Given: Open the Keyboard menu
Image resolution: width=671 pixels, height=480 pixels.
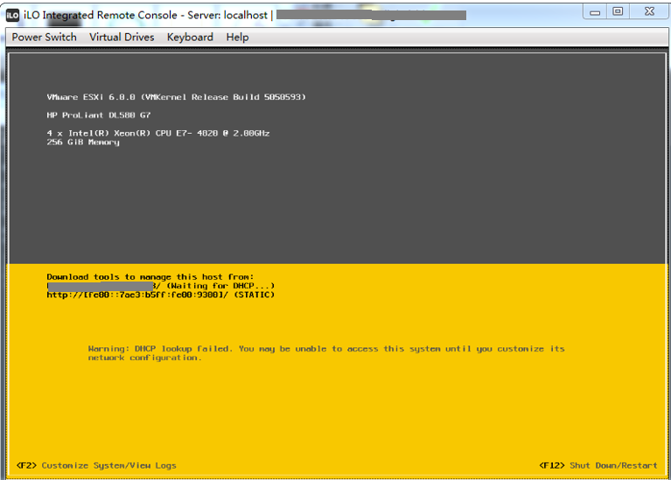Looking at the screenshot, I should tap(190, 38).
